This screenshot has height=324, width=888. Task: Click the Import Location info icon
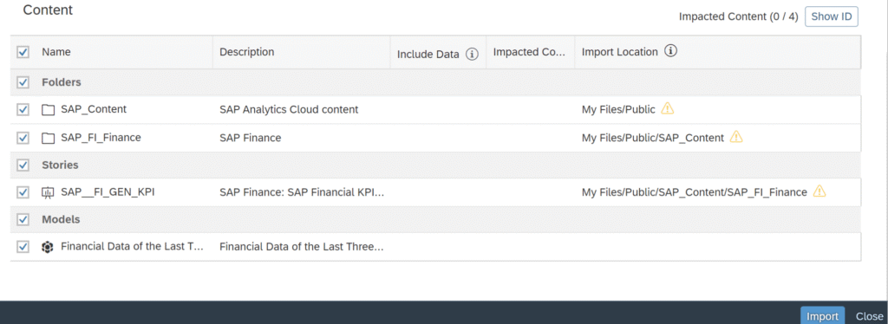(670, 51)
